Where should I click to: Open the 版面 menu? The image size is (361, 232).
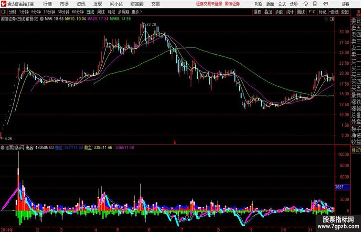270,4
